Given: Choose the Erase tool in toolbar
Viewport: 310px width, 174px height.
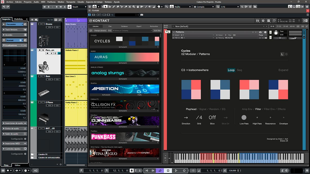Looking at the screenshot, I should 118,7.
